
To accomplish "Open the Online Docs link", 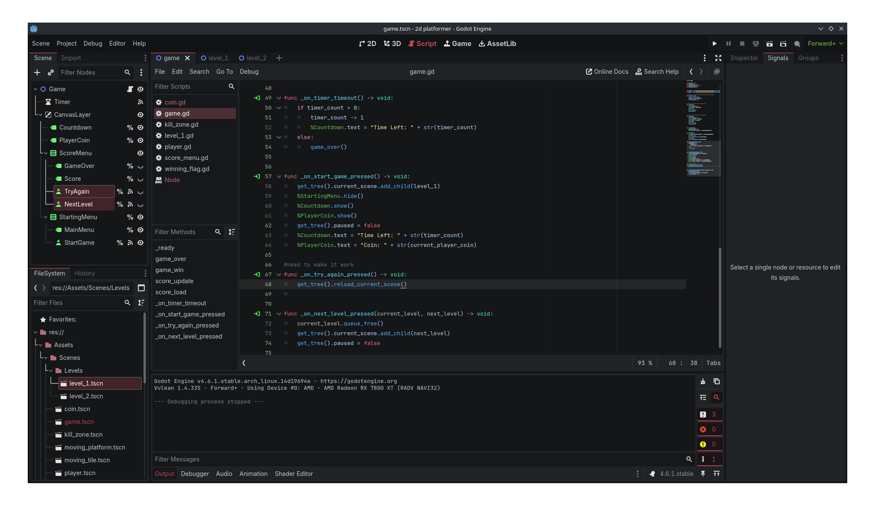I will click(607, 72).
